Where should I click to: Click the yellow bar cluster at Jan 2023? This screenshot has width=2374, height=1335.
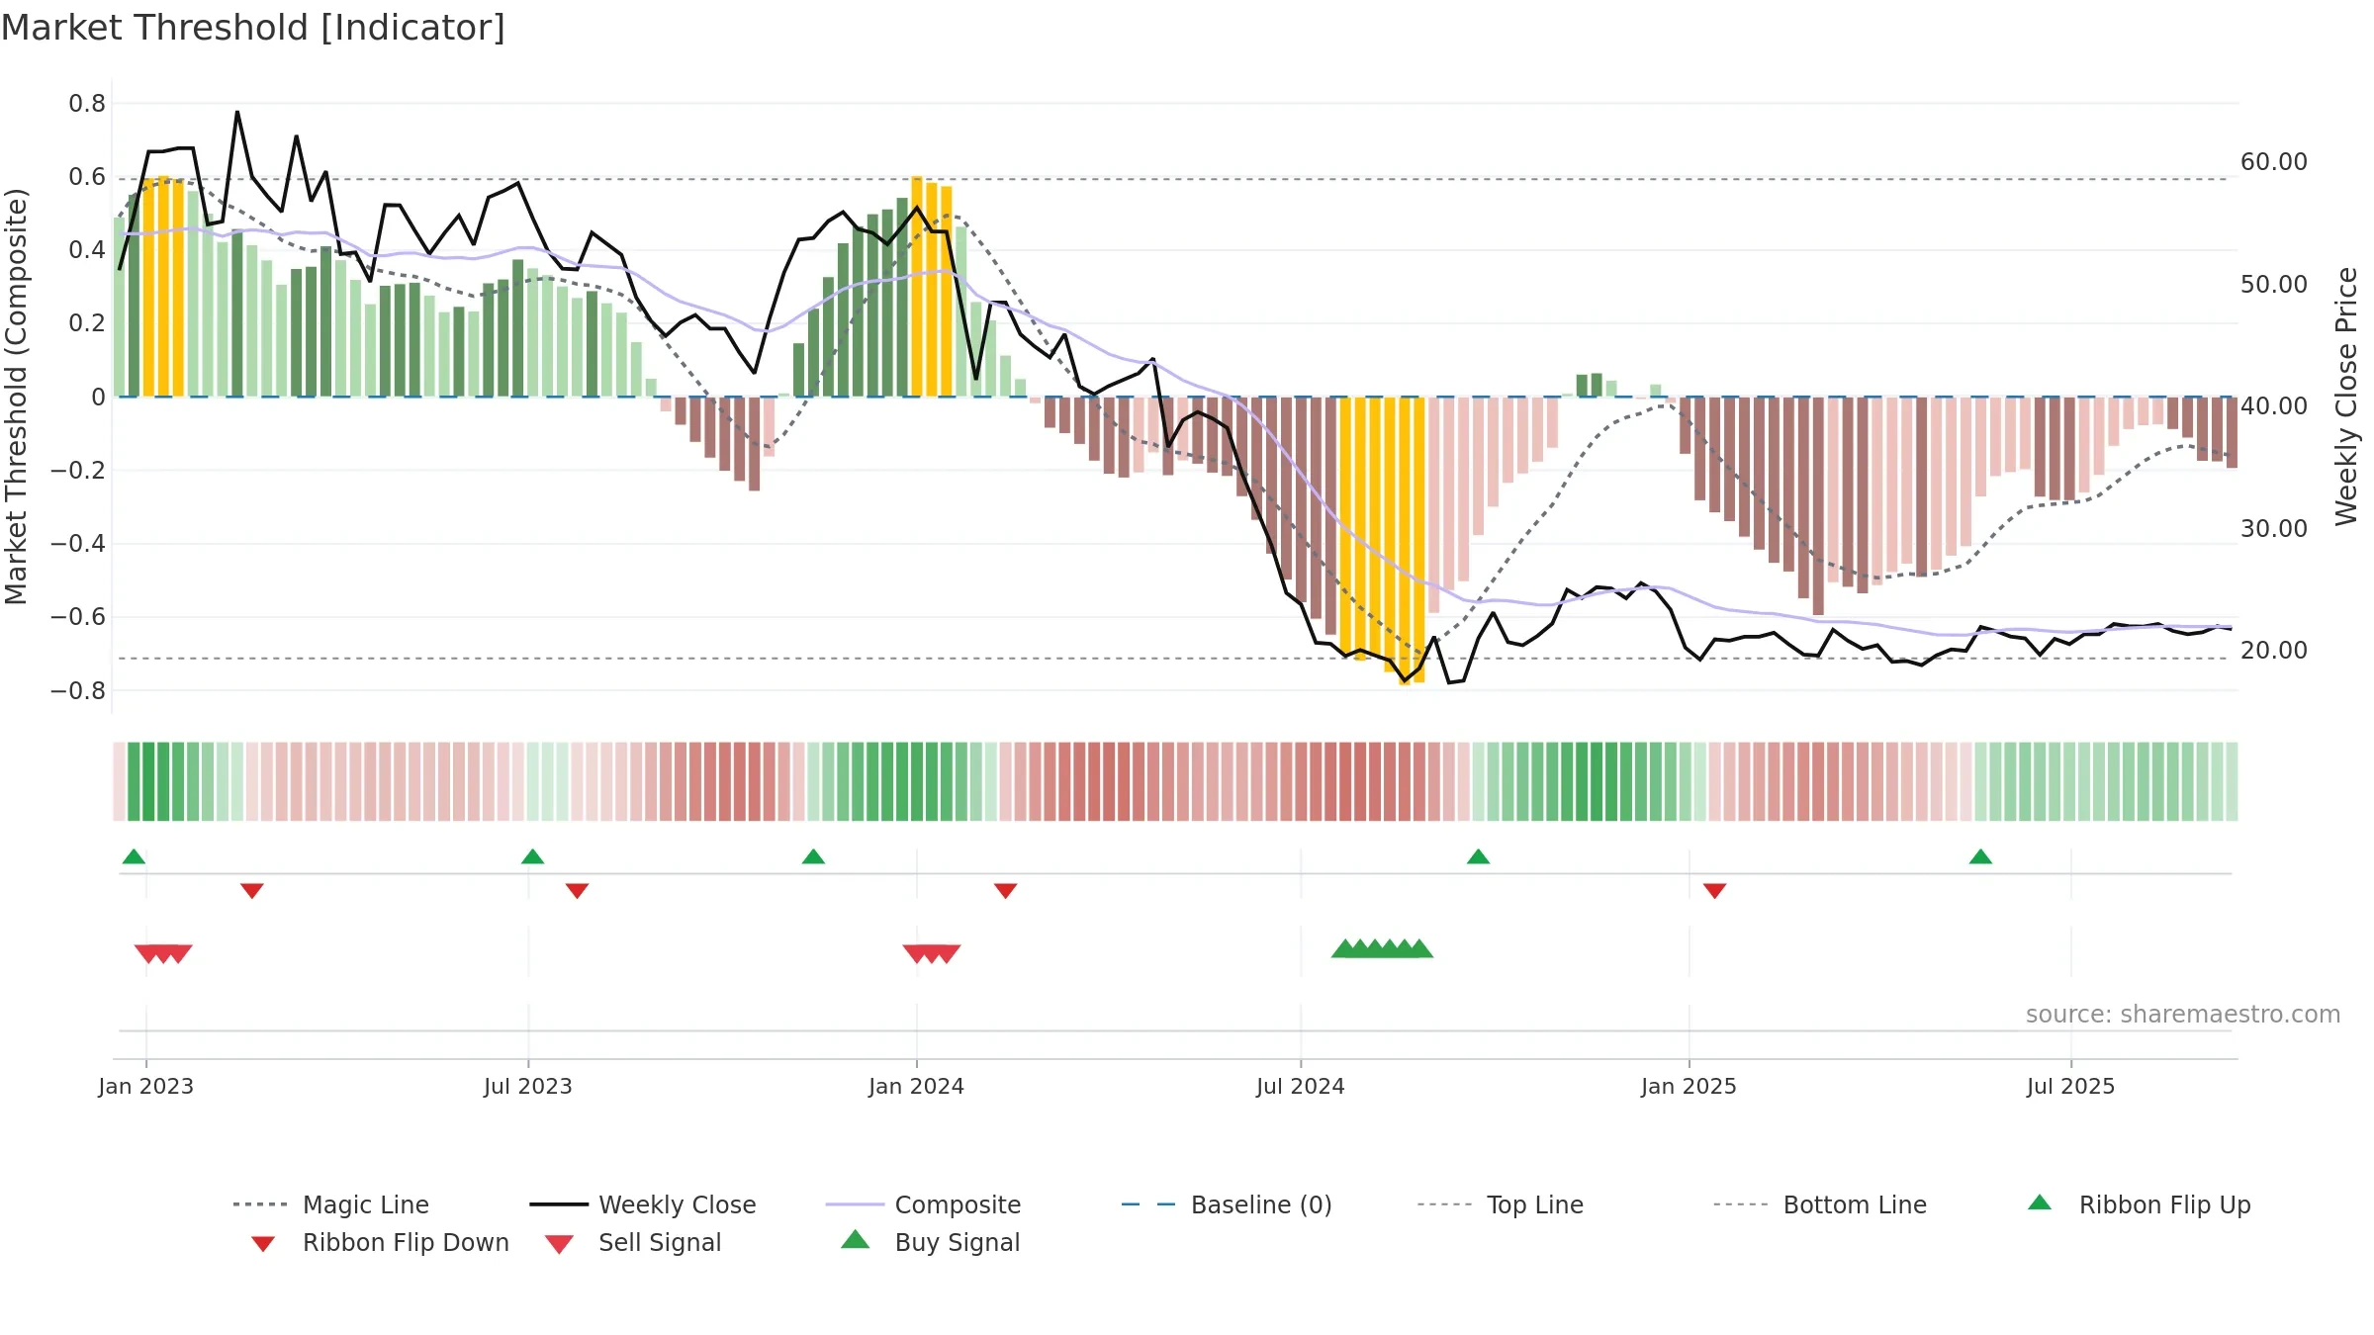163,287
